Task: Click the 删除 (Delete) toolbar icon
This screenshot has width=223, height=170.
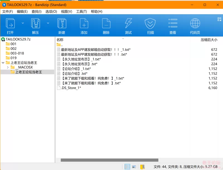Action: (x=106, y=24)
